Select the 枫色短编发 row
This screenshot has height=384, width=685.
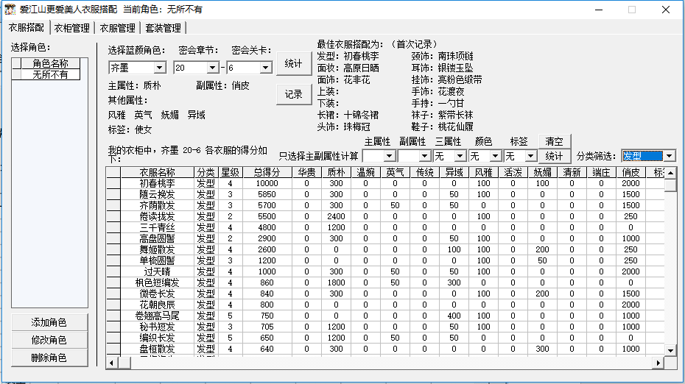(385, 282)
